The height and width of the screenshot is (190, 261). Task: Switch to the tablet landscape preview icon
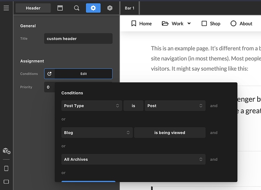(x=6, y=182)
